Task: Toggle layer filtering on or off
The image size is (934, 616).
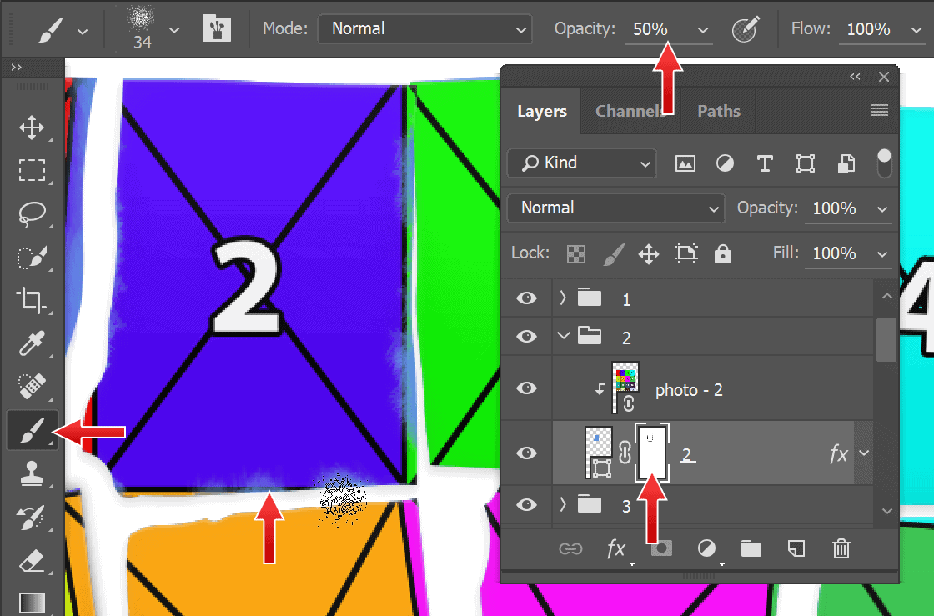Action: pos(885,163)
